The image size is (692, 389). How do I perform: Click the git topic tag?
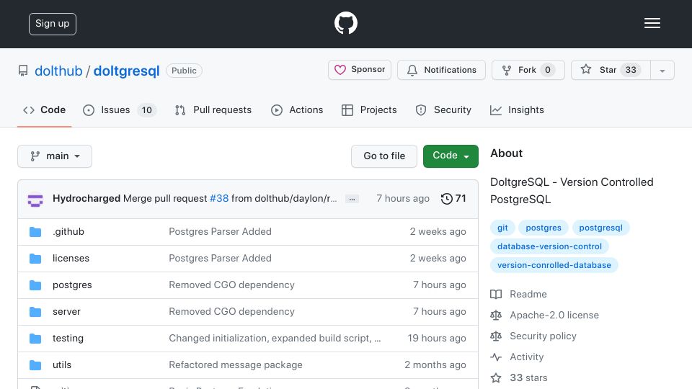(502, 228)
